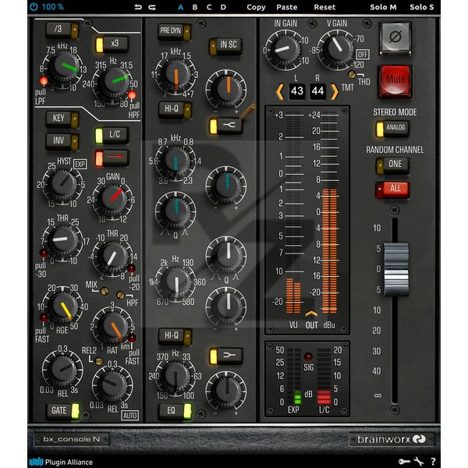Toggle the L/C limiter compressor switch
Viewport: 468px width, 468px height.
[x=112, y=135]
